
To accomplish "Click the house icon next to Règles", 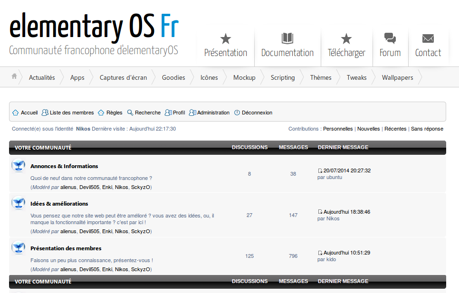I will 101,113.
